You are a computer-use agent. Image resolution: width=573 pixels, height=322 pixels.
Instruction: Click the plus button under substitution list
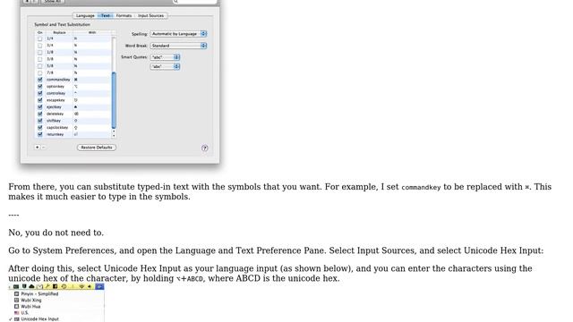(38, 147)
